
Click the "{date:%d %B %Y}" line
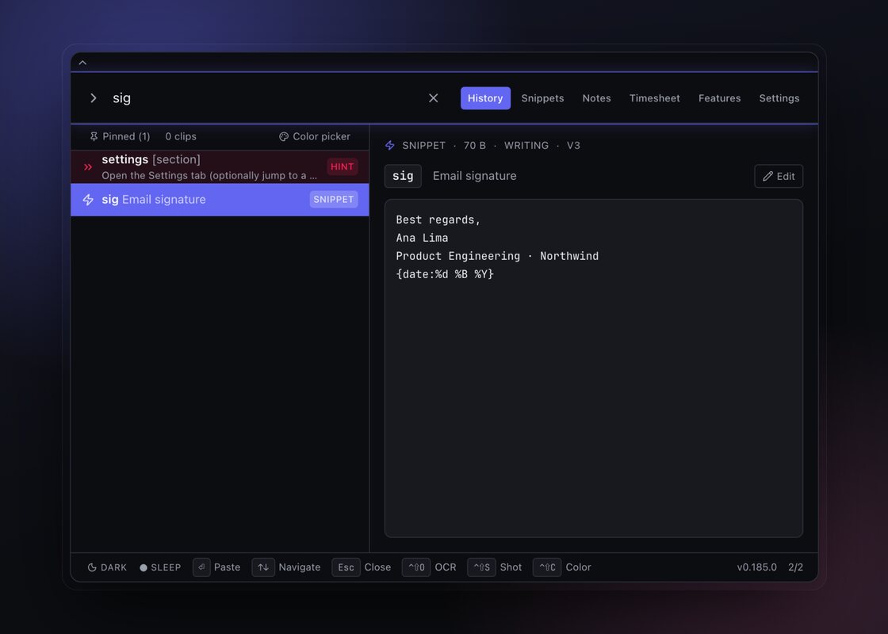coord(445,274)
